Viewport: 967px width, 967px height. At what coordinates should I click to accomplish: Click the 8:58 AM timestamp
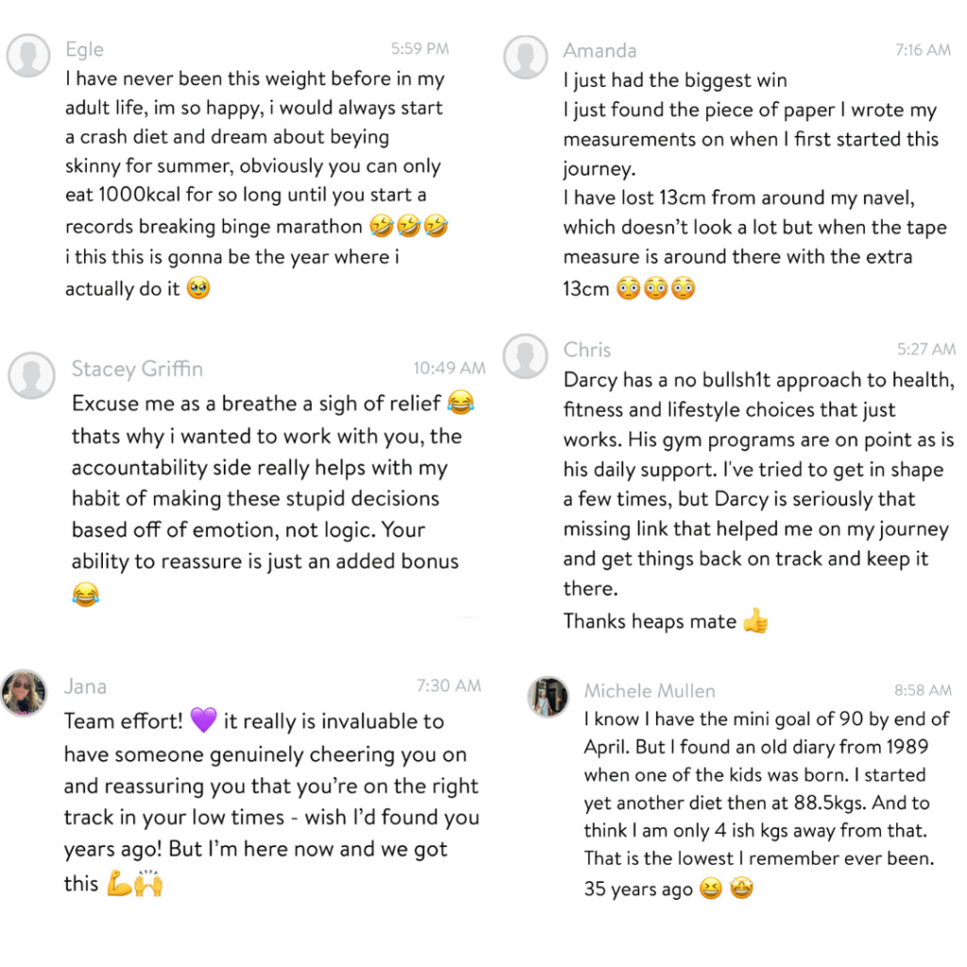[924, 690]
